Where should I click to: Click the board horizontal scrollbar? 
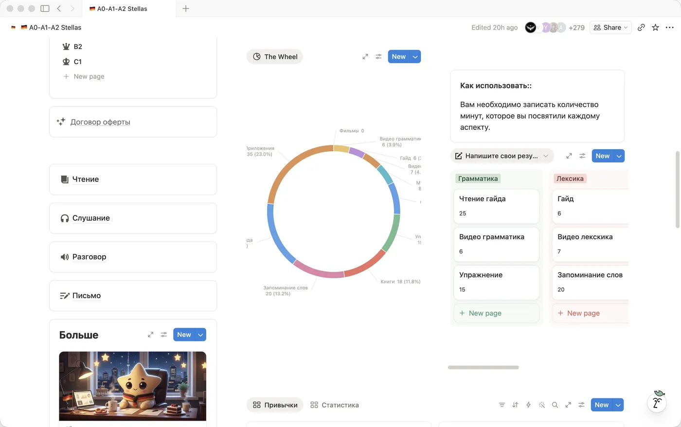[484, 368]
